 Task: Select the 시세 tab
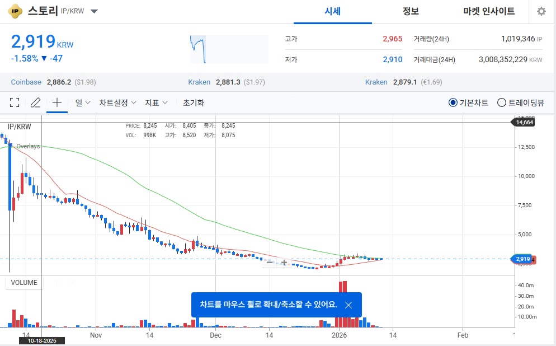point(333,12)
